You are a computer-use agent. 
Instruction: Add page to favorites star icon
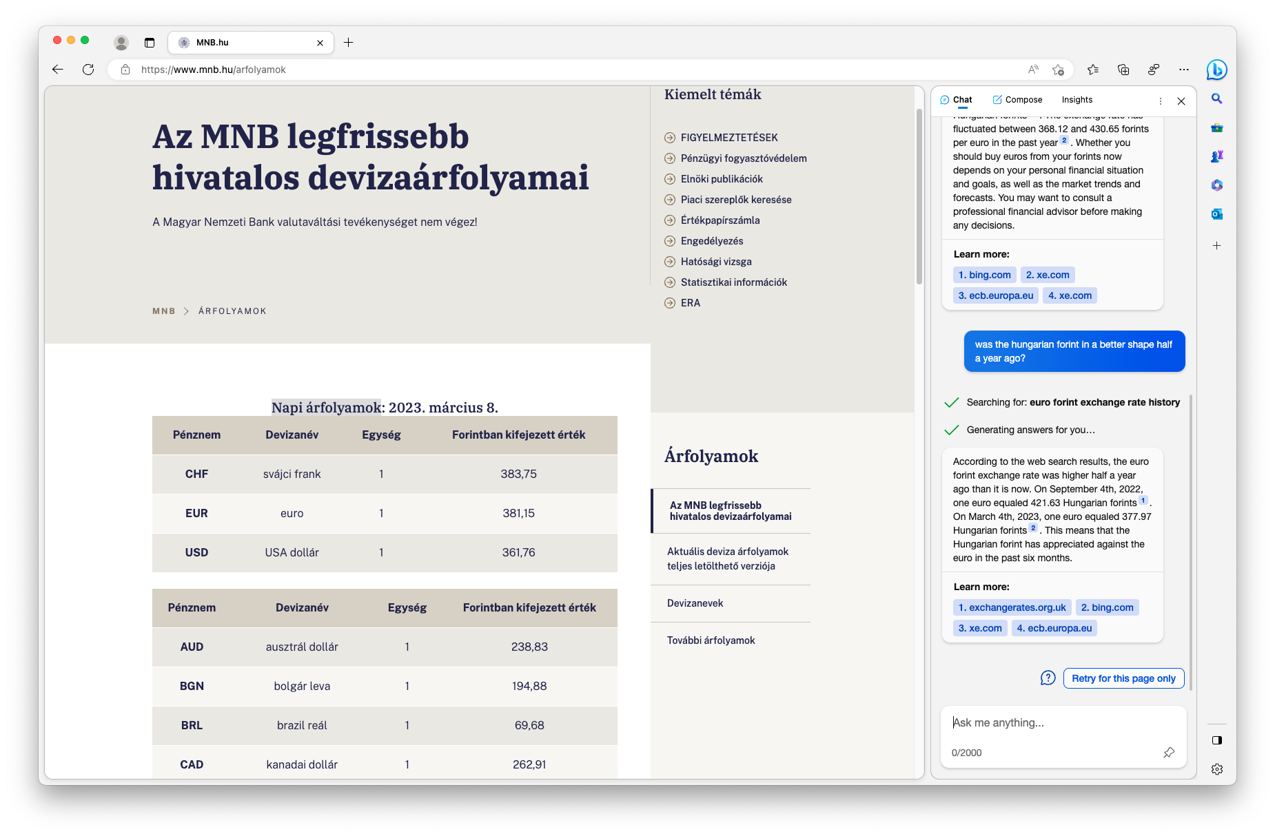[x=1058, y=70]
